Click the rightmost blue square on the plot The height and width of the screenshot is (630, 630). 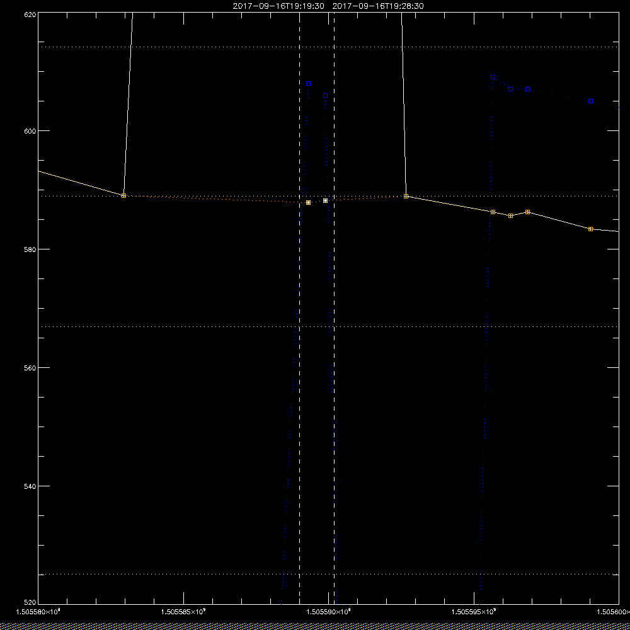point(591,101)
